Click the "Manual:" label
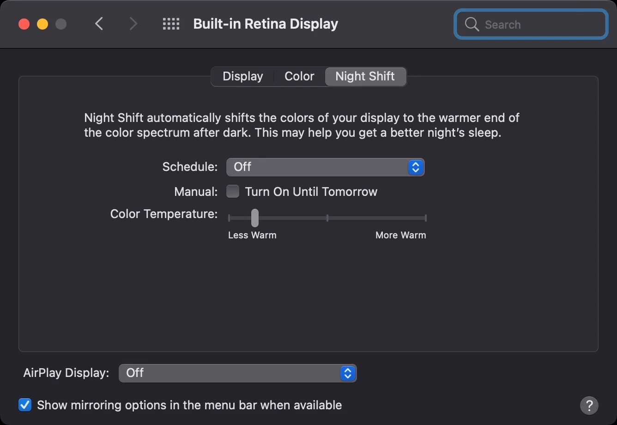This screenshot has width=617, height=425. point(196,192)
